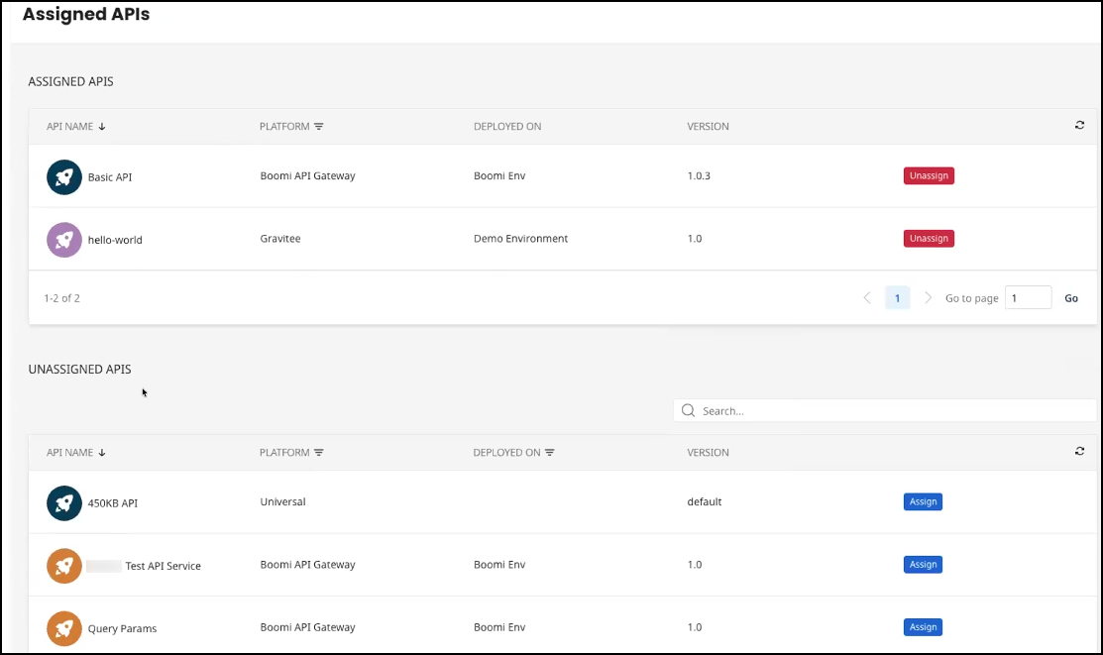
Task: Select page 1 in pagination
Action: point(897,297)
